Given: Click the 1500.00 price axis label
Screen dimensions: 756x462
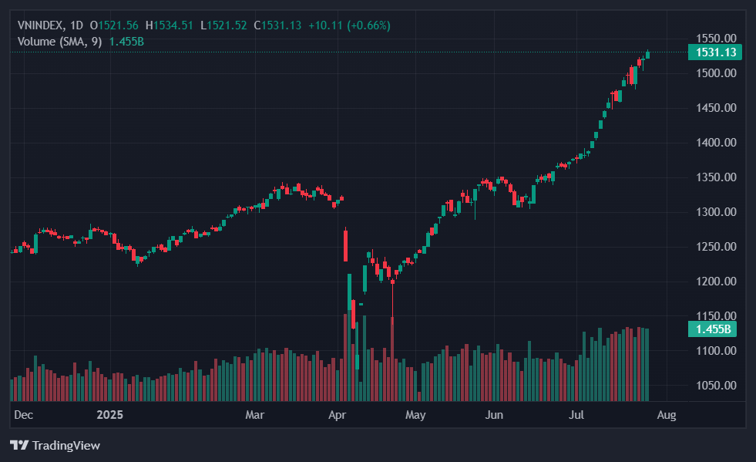Looking at the screenshot, I should 716,73.
